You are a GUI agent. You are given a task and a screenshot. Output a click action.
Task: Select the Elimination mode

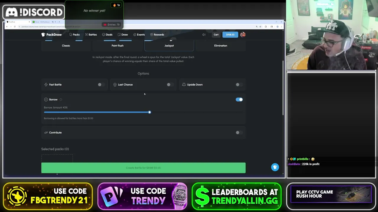[221, 46]
